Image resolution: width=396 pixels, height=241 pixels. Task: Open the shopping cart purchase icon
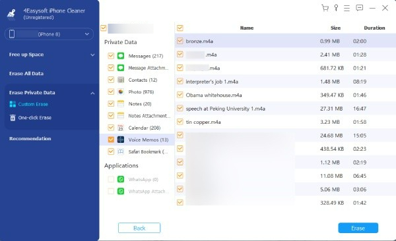coord(325,8)
